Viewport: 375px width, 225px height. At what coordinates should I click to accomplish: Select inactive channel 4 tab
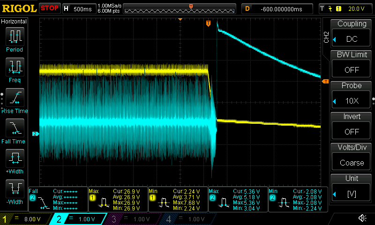click(188, 219)
